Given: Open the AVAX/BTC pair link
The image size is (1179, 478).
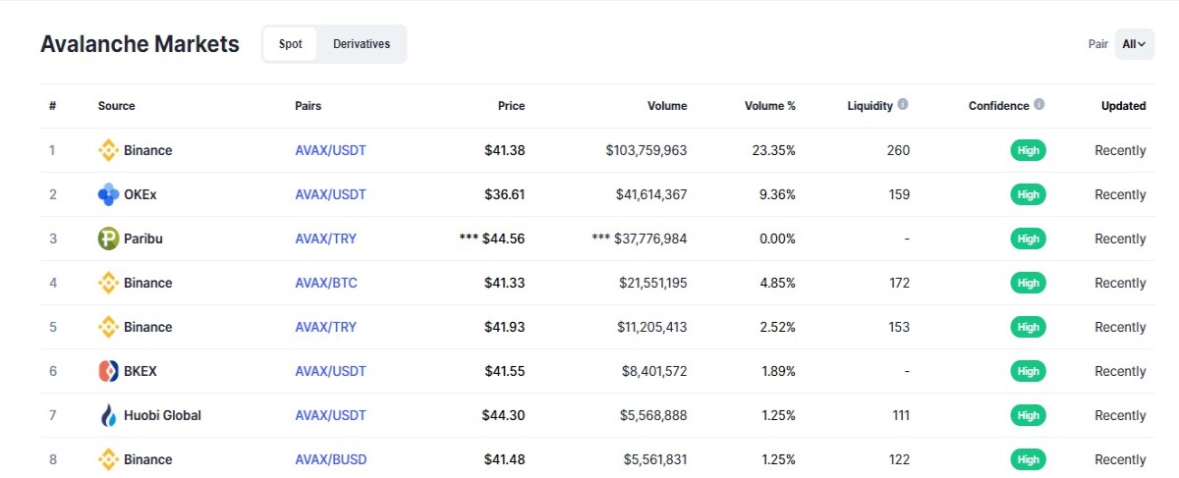Looking at the screenshot, I should (326, 283).
